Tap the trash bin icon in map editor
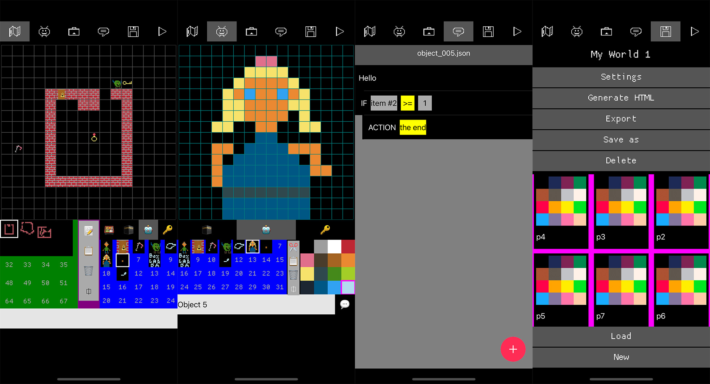This screenshot has width=710, height=384. pyautogui.click(x=88, y=271)
